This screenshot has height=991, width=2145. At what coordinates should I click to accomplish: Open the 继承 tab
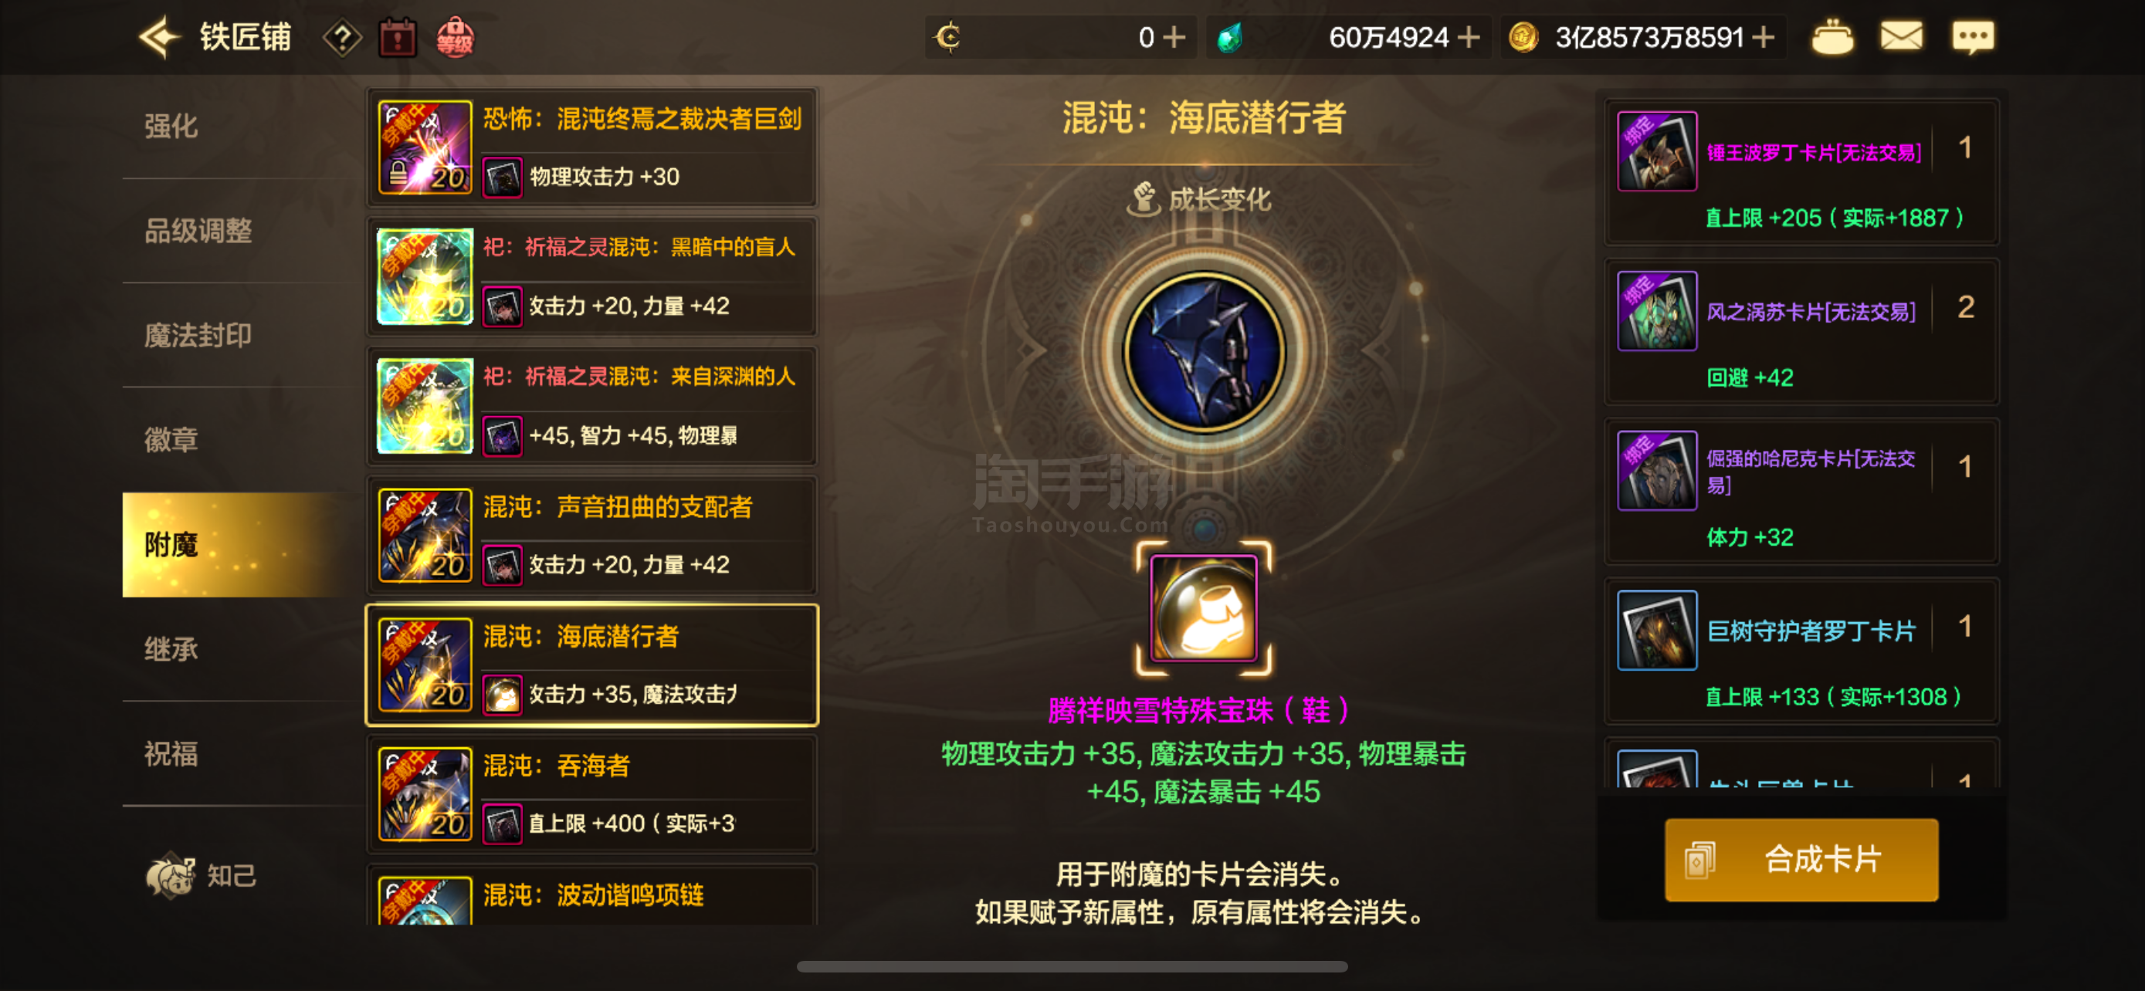point(171,649)
